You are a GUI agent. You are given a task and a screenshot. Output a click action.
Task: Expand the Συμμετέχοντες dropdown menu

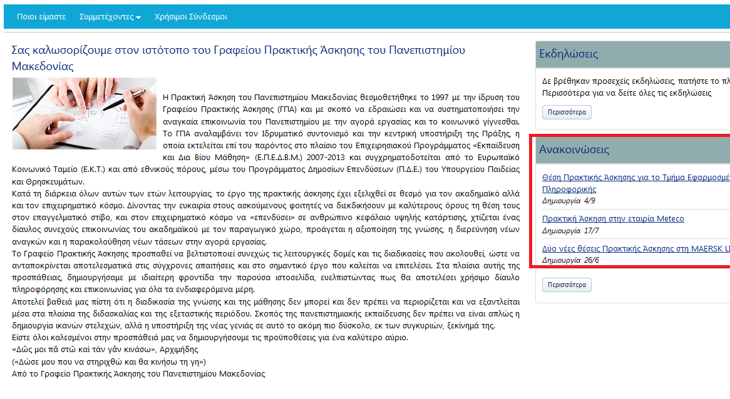pyautogui.click(x=110, y=17)
